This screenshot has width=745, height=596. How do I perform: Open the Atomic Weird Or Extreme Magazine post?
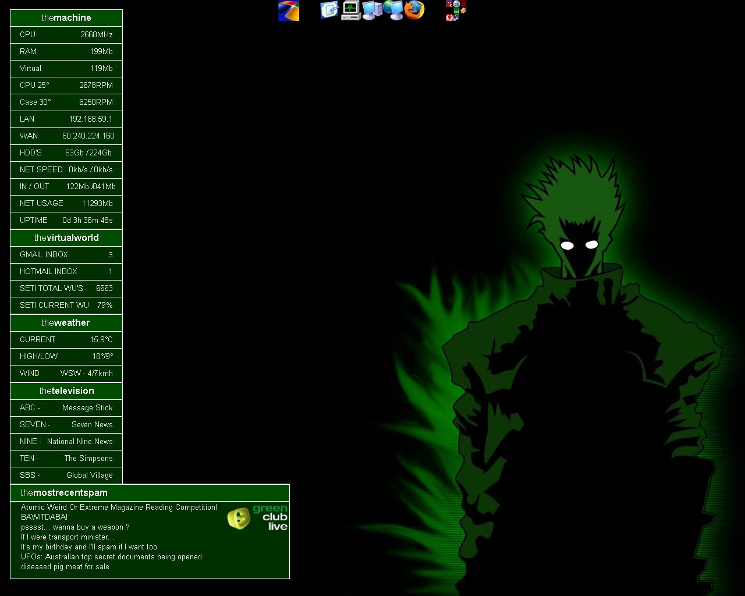(119, 508)
